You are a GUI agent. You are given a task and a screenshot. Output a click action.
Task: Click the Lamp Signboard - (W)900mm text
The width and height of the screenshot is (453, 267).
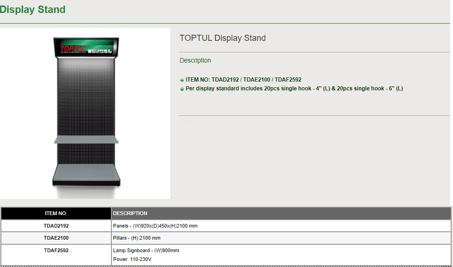coord(146,250)
